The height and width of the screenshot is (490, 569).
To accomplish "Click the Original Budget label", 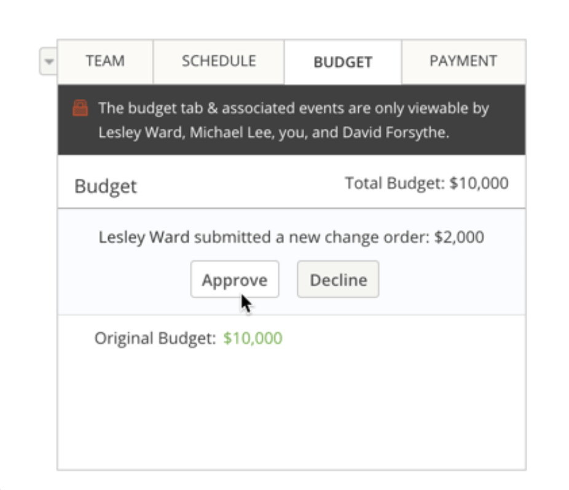I will click(155, 338).
